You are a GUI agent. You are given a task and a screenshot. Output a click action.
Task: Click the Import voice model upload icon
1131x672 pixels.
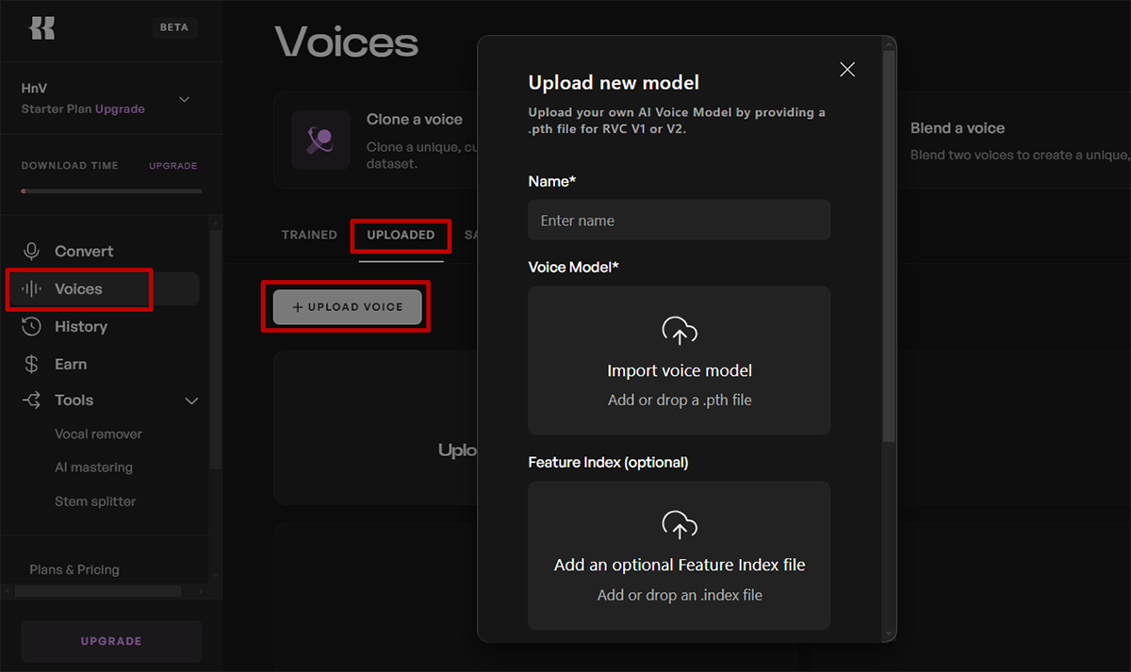click(680, 331)
